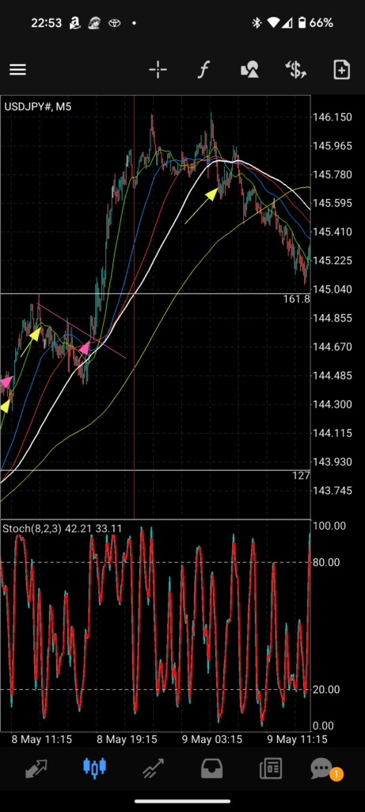365x812 pixels.
Task: Tap the 9 May 03:15 time label
Action: click(212, 739)
